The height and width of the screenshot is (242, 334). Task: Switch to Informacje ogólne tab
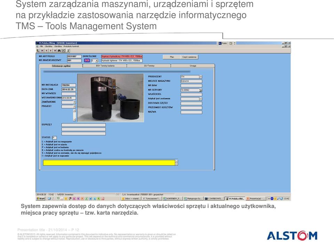[61, 66]
